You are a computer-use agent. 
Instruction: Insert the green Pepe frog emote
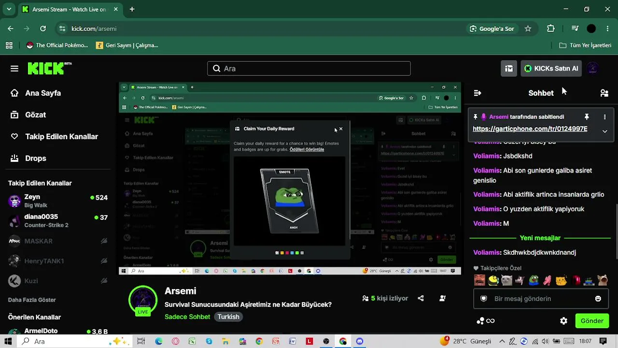pos(534,280)
